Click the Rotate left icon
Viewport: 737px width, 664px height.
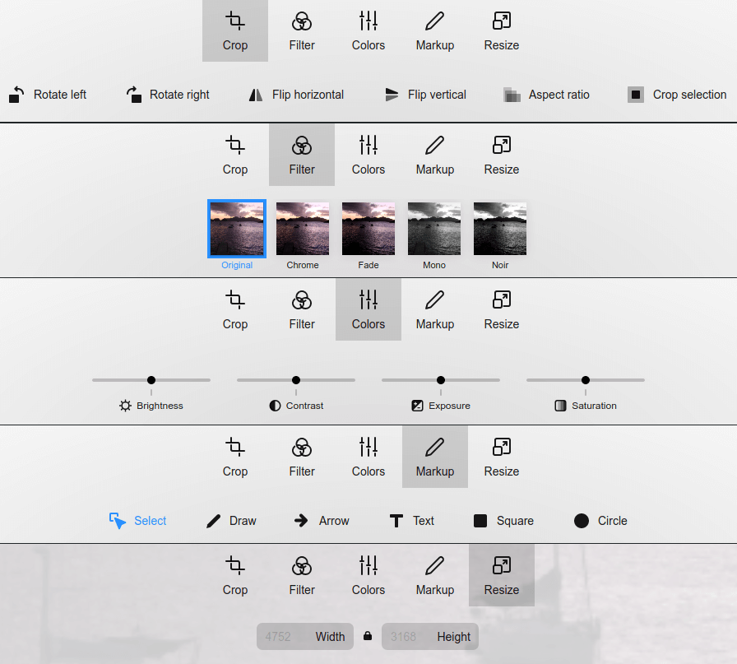click(16, 95)
